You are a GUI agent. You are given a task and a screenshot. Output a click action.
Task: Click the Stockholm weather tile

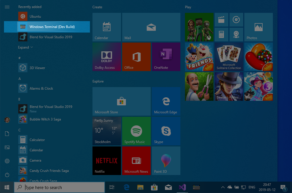click(107, 131)
